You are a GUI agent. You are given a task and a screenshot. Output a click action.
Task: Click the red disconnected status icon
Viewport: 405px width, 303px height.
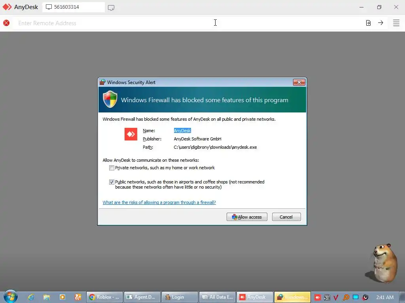[x=6, y=23]
